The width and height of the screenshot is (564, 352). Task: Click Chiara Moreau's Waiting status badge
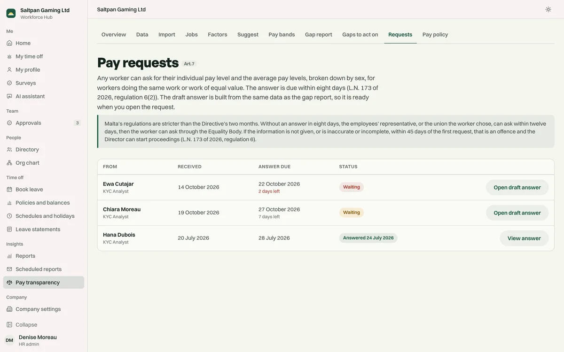click(x=352, y=212)
